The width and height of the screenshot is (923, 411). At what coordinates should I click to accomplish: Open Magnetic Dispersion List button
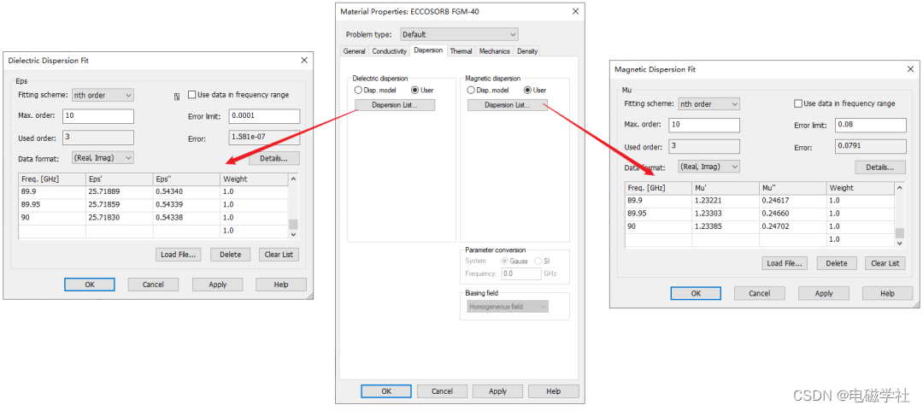(x=508, y=105)
